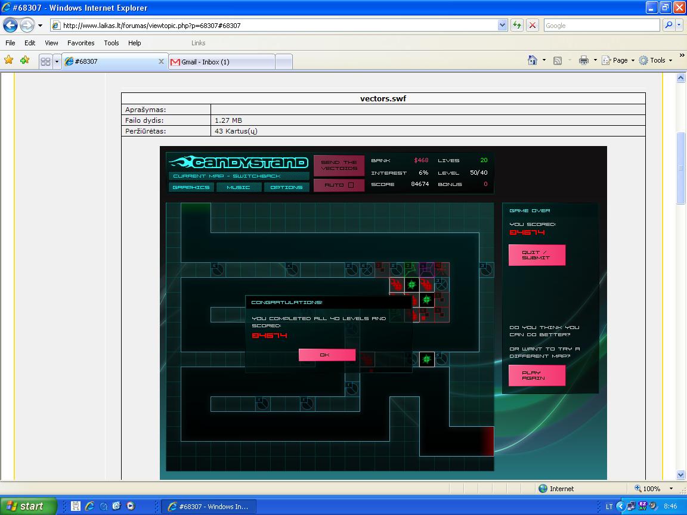Image resolution: width=687 pixels, height=515 pixels.
Task: Click the Stop loading red X icon
Action: [x=533, y=26]
